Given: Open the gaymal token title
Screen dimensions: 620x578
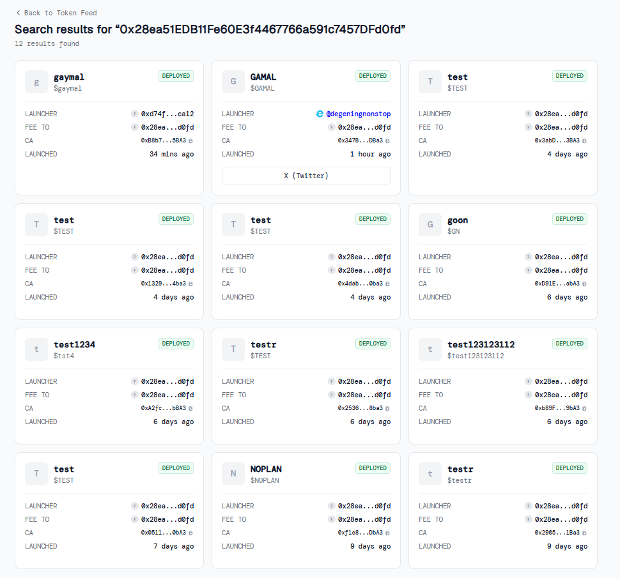Looking at the screenshot, I should click(69, 77).
